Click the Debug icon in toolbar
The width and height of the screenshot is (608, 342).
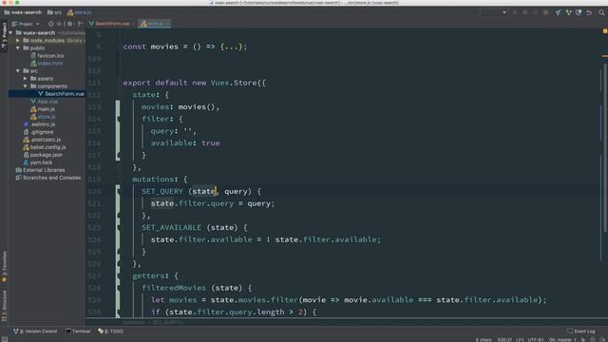click(525, 12)
